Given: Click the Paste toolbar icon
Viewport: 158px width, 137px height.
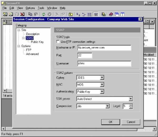Looking at the screenshot, I should 36,14.
